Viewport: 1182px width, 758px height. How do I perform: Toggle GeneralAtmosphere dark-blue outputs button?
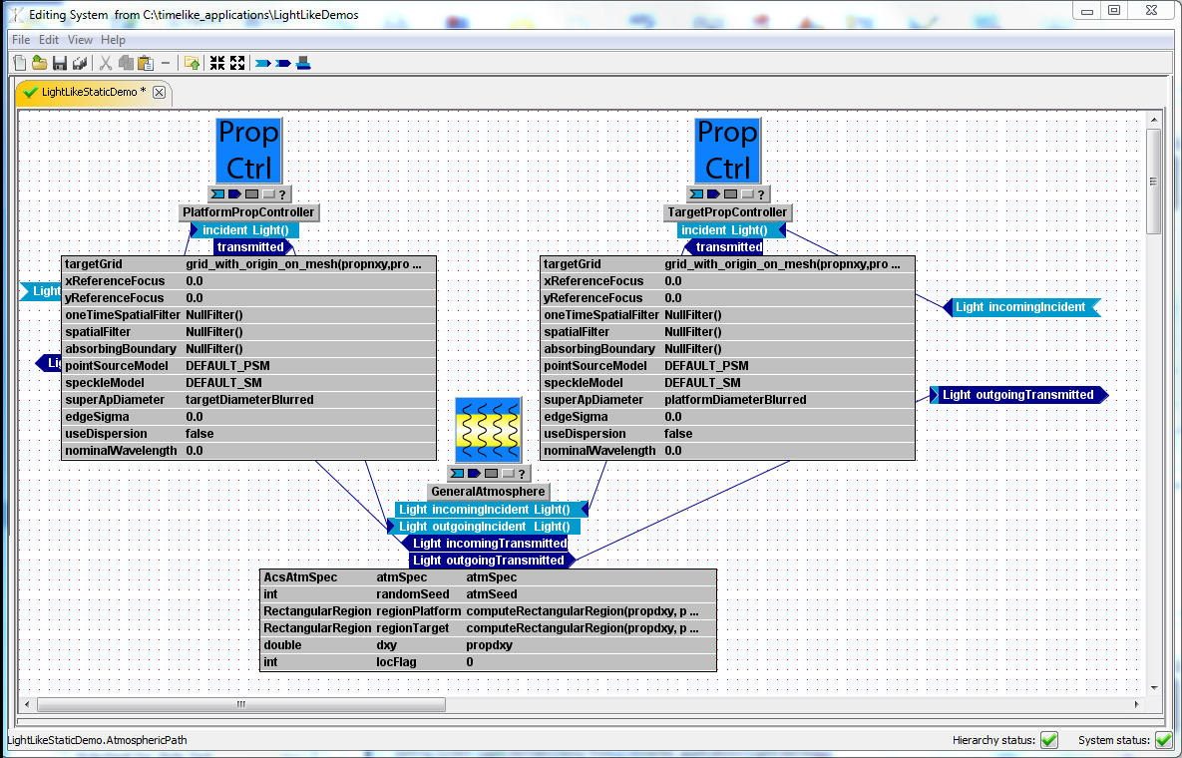click(474, 474)
